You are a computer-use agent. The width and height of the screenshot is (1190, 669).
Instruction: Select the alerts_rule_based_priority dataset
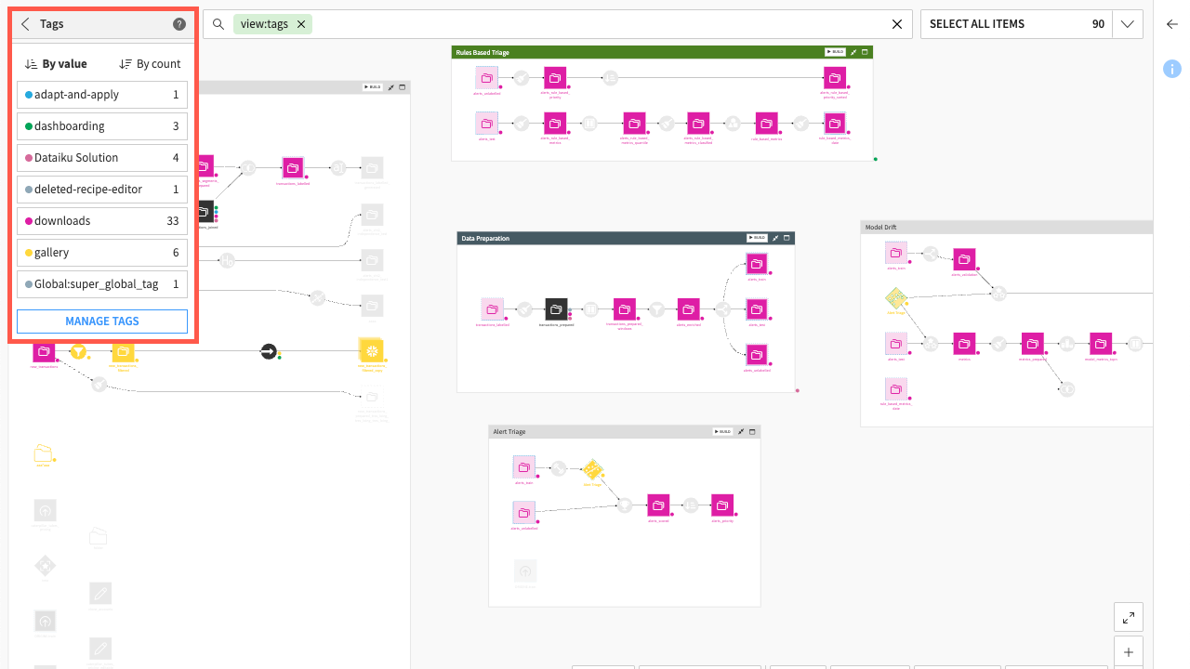pos(555,79)
